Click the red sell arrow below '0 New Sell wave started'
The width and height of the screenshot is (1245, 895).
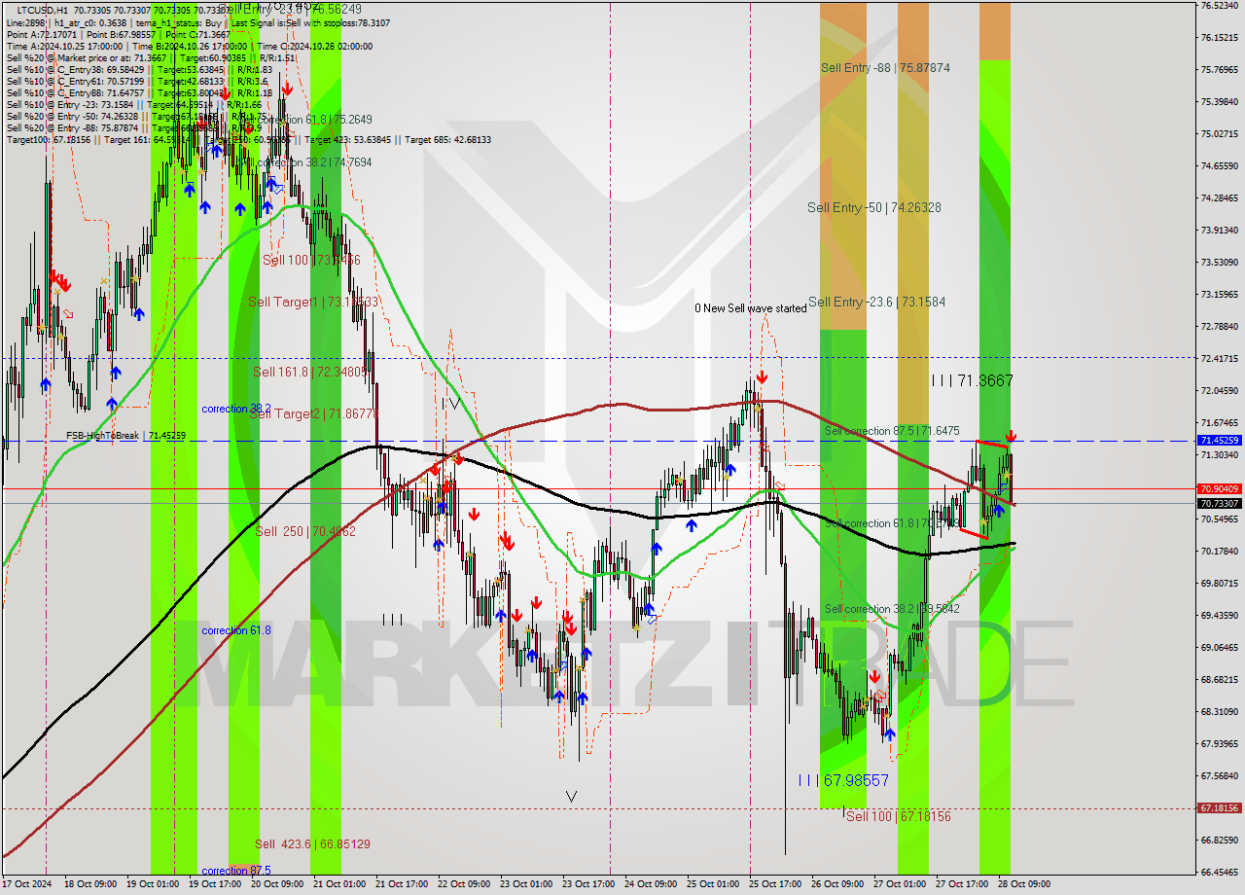click(762, 376)
